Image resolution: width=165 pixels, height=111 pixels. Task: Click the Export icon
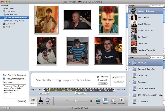106,101
